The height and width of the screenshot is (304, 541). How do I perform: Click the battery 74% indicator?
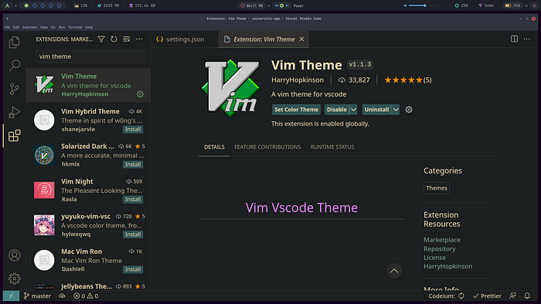coord(512,5)
